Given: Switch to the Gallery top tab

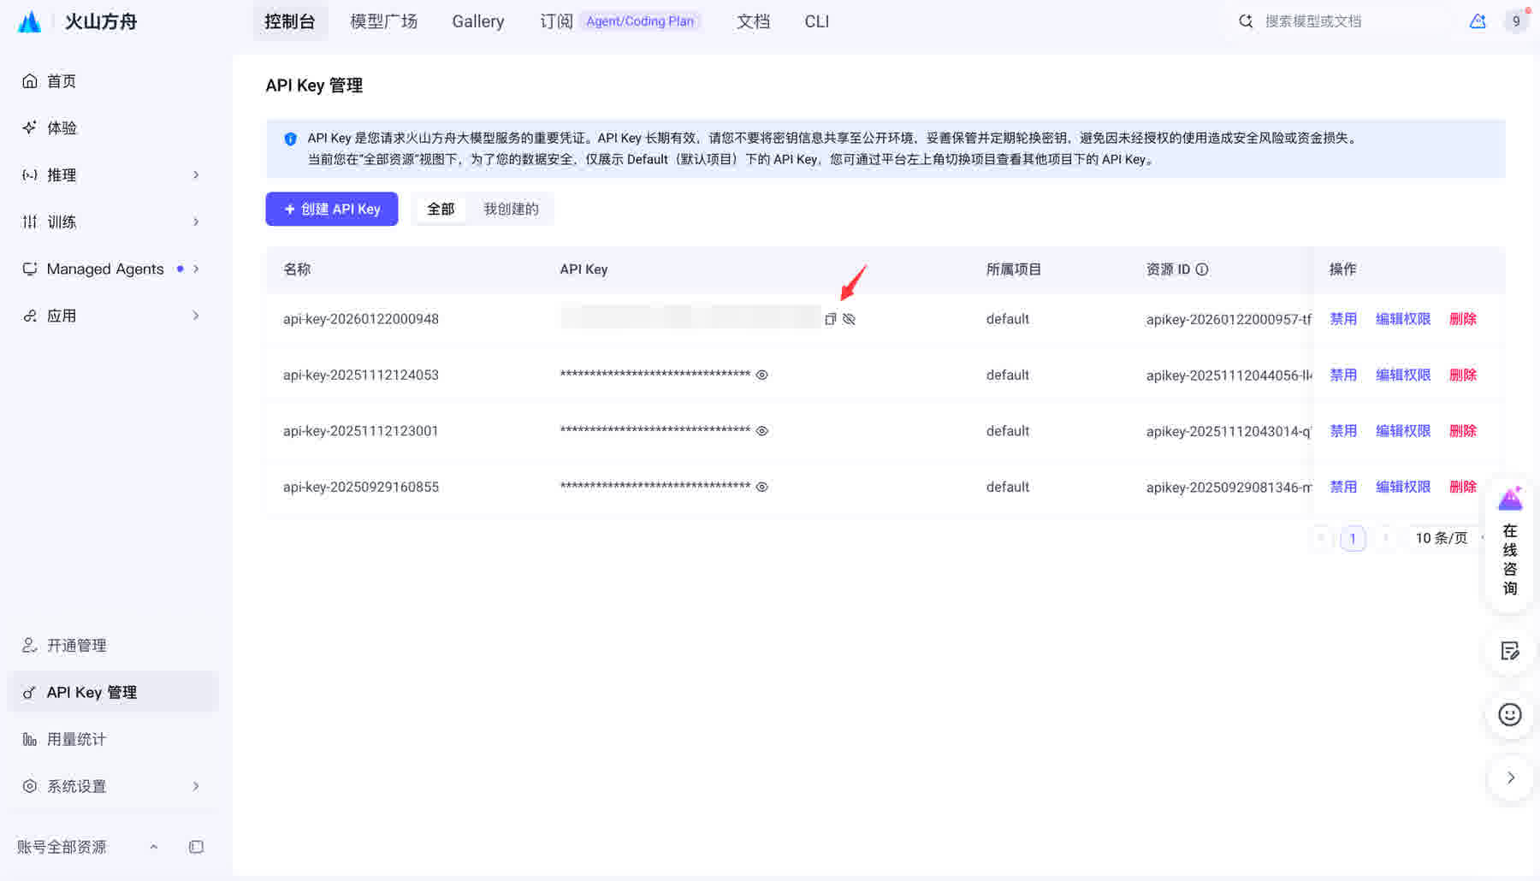Looking at the screenshot, I should (x=478, y=21).
